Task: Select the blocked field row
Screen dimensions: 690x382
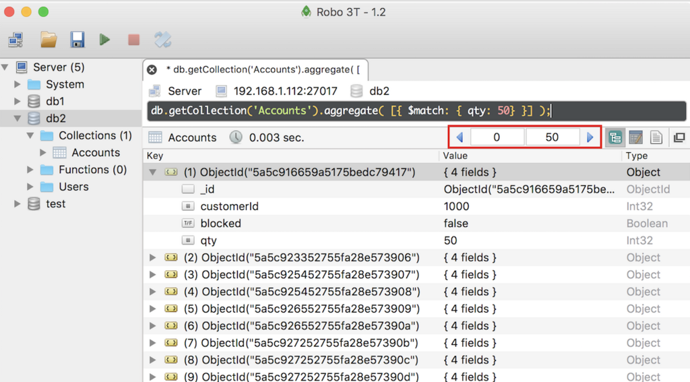Action: pyautogui.click(x=416, y=224)
